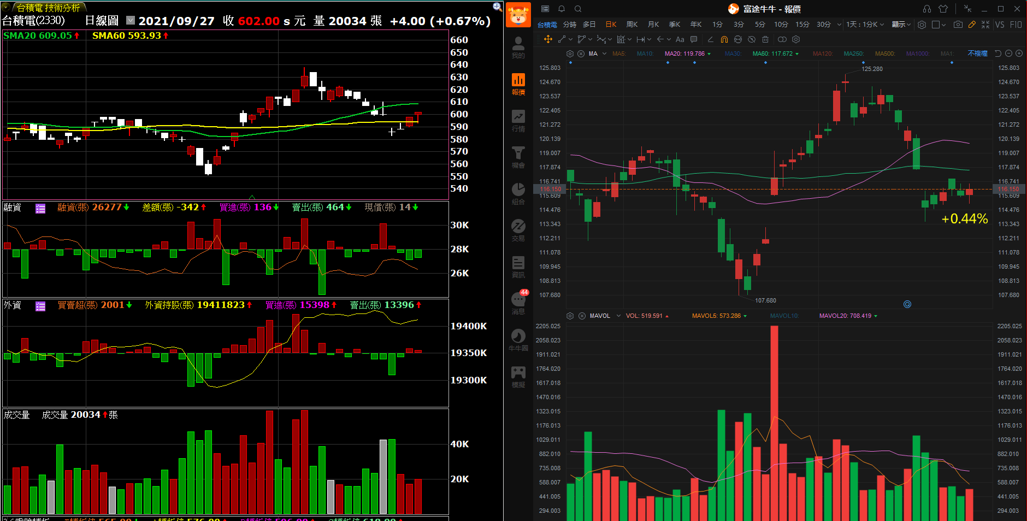1027x521 pixels.
Task: Open the 機會 opportunities sidebar icon
Action: [x=518, y=157]
